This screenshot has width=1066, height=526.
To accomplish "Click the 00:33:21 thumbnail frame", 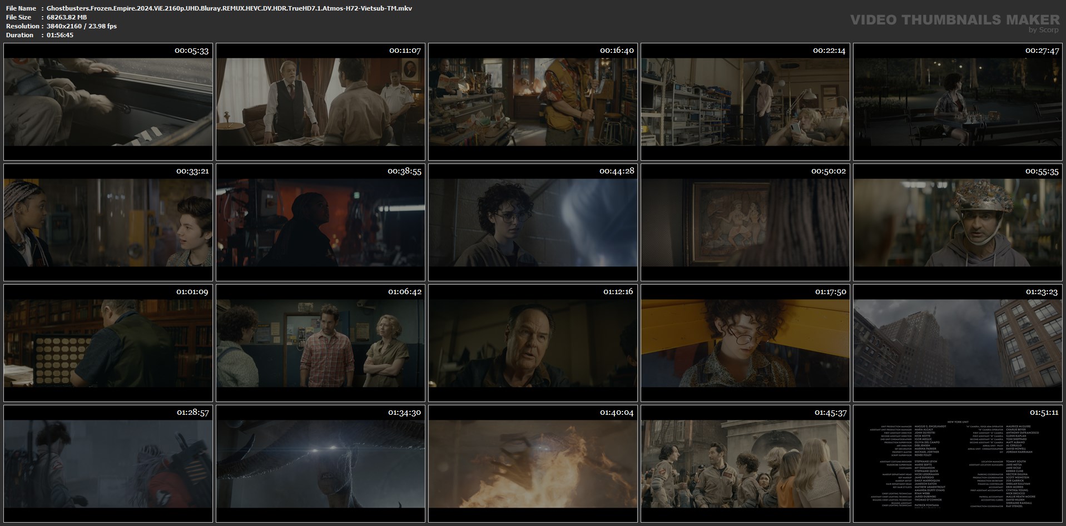I will (108, 222).
